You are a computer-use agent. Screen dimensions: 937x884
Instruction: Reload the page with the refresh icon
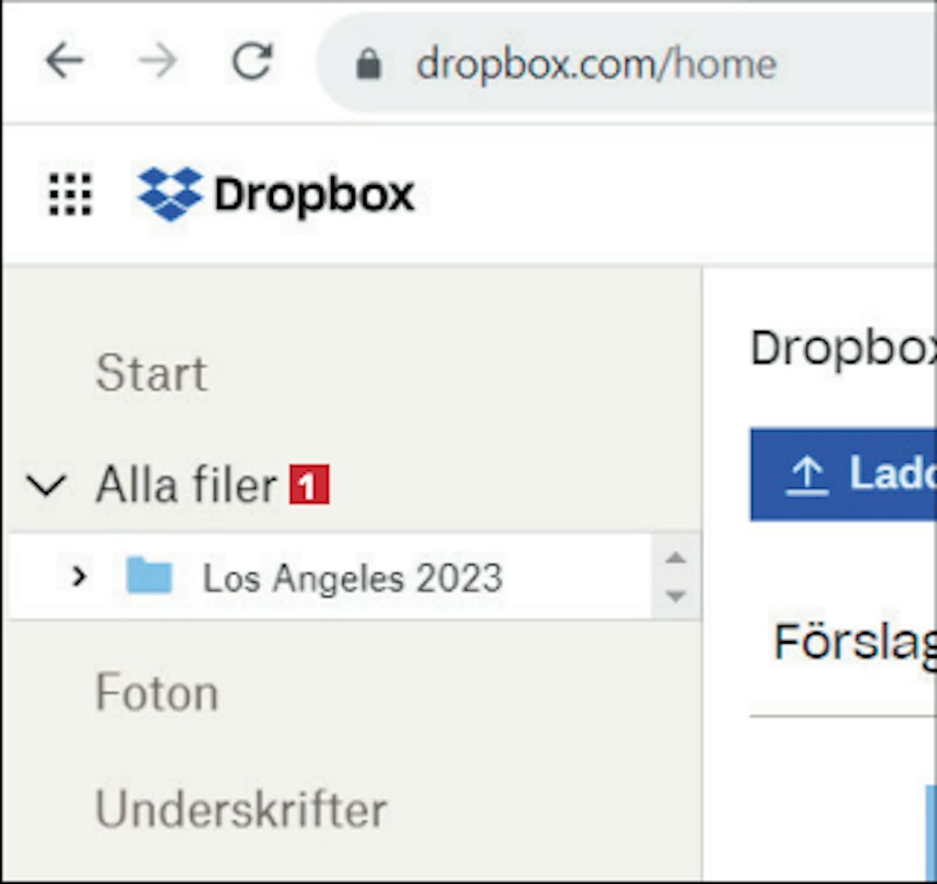click(252, 61)
